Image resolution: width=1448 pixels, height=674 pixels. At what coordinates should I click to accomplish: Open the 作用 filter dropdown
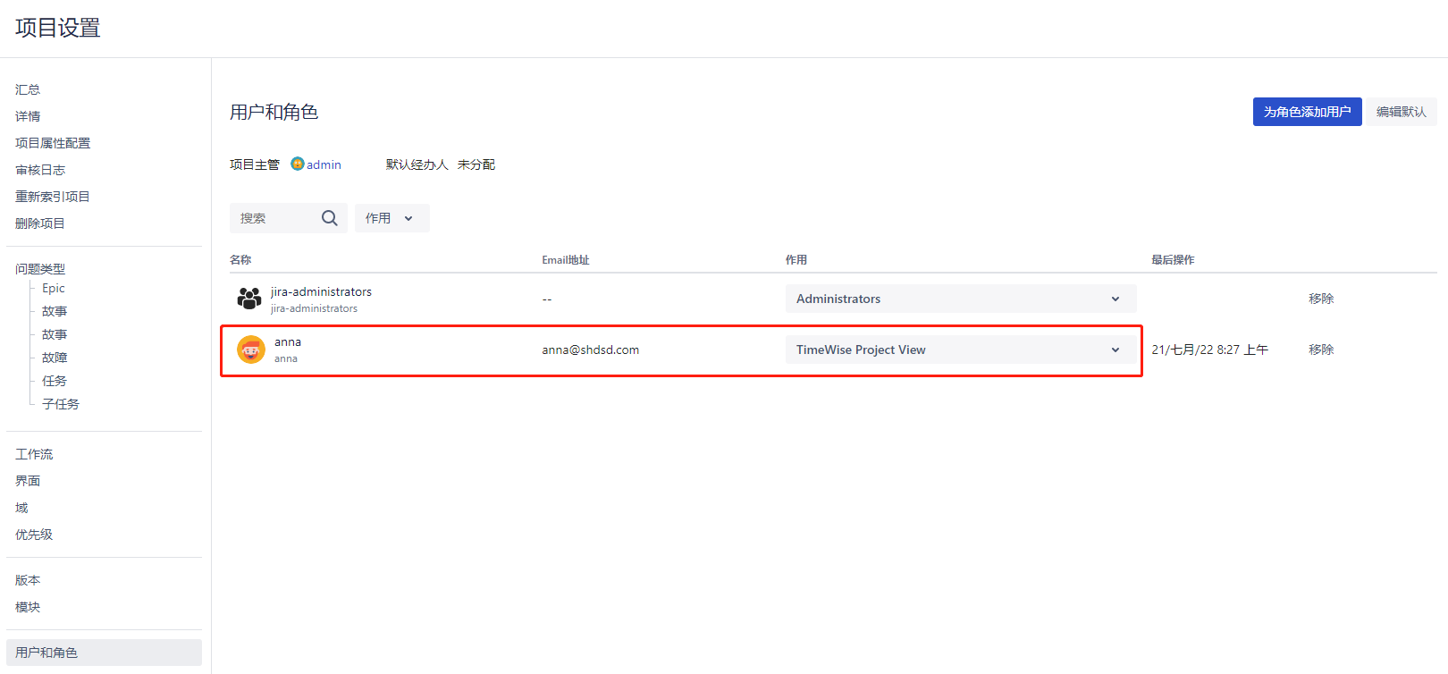(x=391, y=218)
